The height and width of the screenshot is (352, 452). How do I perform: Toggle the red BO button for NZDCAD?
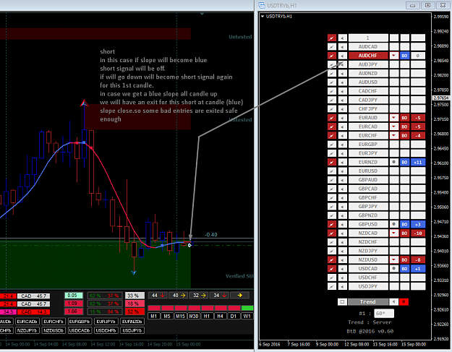404,233
